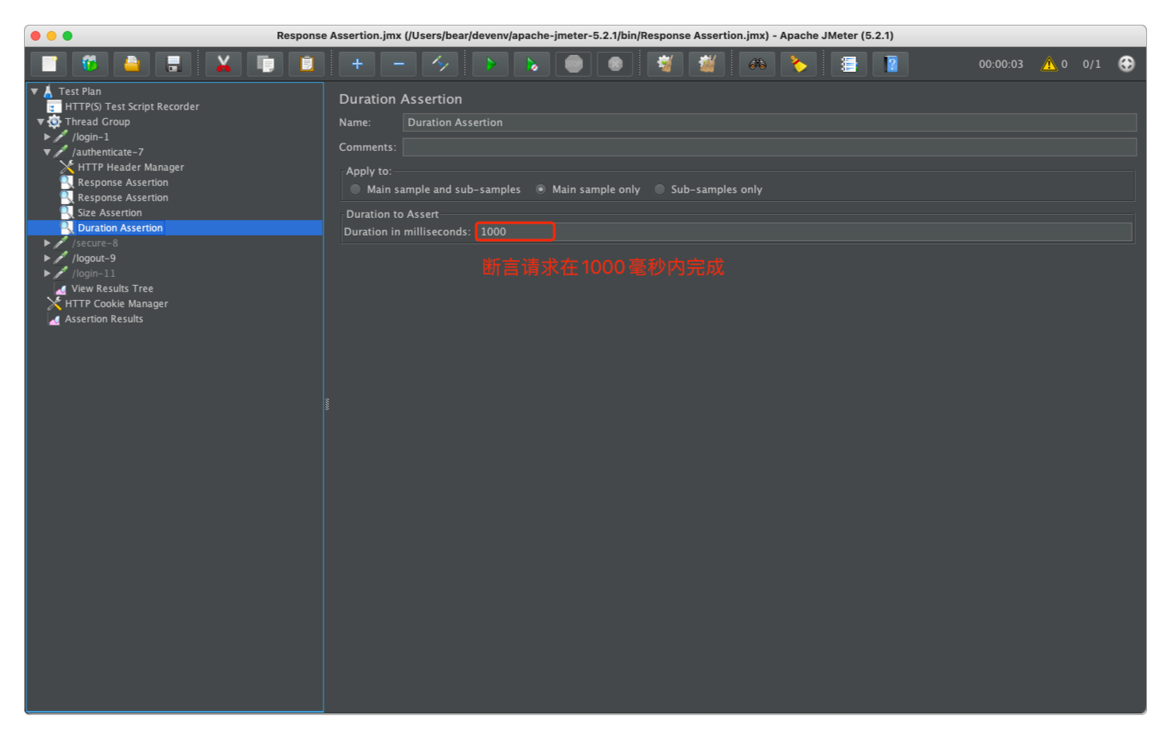Click the panel divider handle
This screenshot has width=1171, height=739.
pyautogui.click(x=327, y=405)
